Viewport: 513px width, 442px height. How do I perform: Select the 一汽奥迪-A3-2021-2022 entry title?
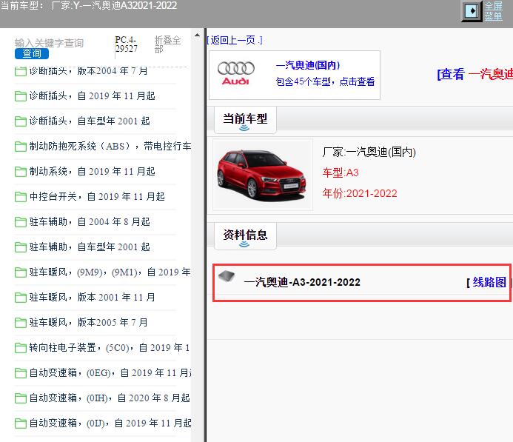pos(302,282)
